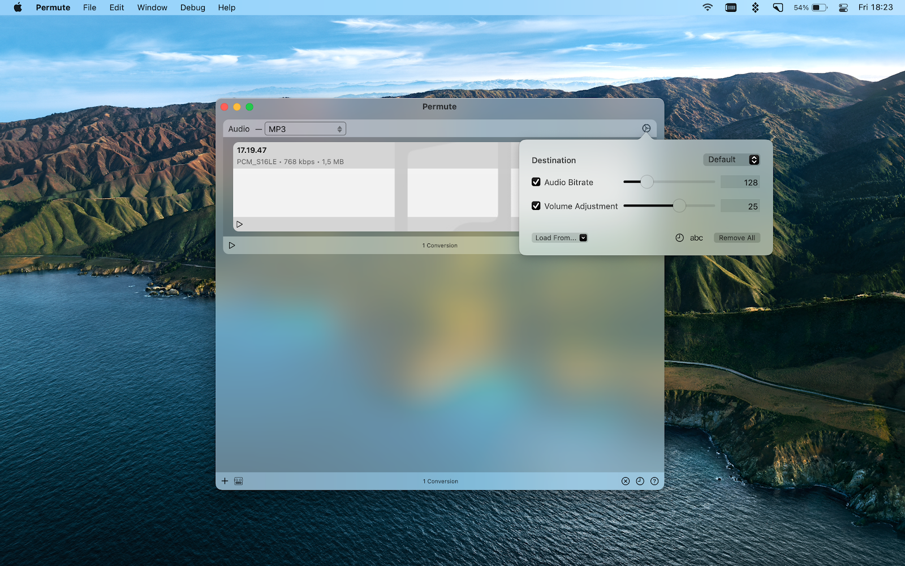Start the Audio group conversion play button

pos(232,245)
